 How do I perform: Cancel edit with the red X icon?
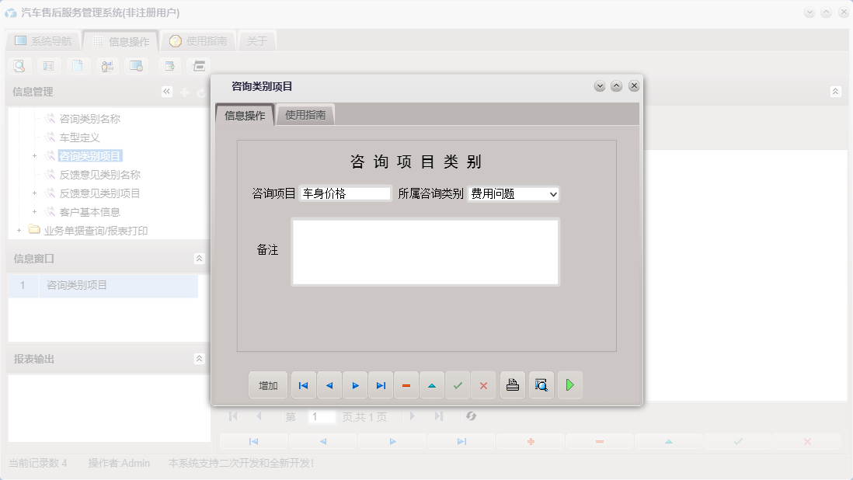[x=483, y=384]
